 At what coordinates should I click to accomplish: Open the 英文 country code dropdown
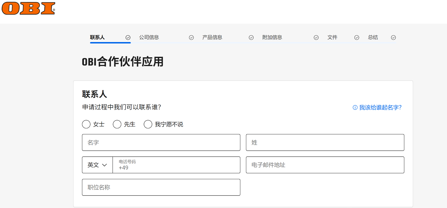click(97, 165)
